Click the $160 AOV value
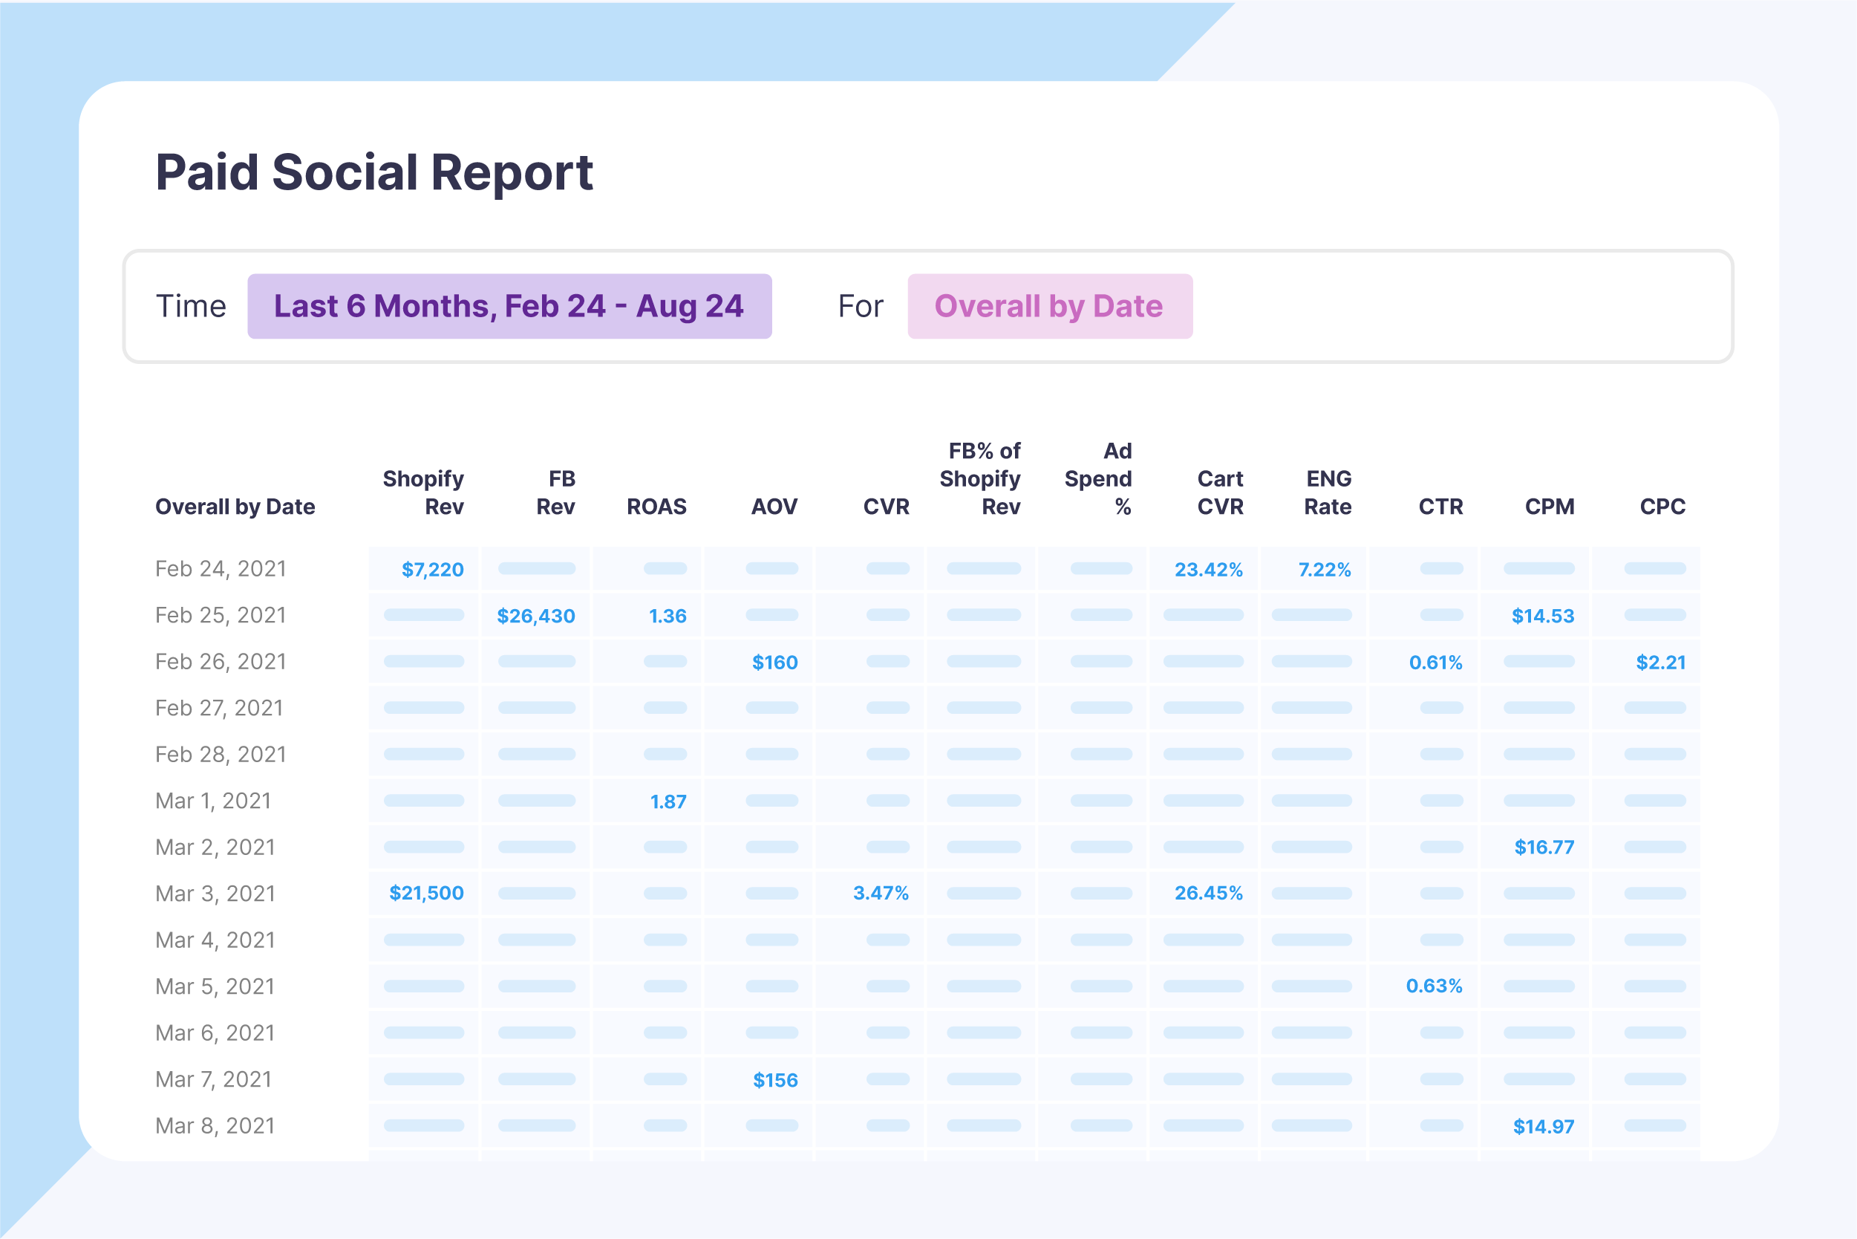The width and height of the screenshot is (1857, 1239). 774,662
